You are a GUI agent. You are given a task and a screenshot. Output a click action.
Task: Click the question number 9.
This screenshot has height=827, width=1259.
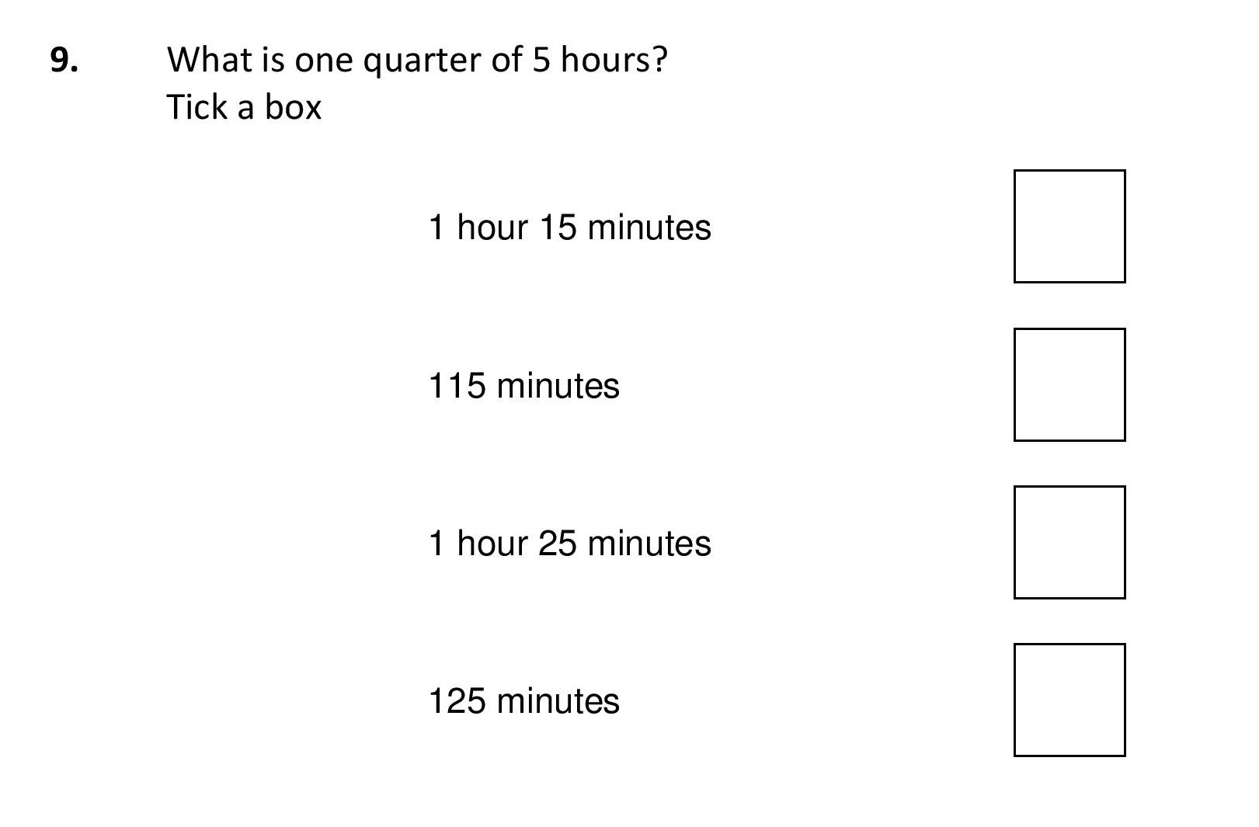pos(64,60)
